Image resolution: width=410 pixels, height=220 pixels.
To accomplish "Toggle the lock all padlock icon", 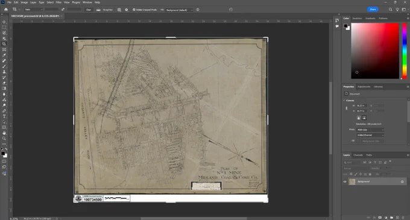I will (x=370, y=174).
